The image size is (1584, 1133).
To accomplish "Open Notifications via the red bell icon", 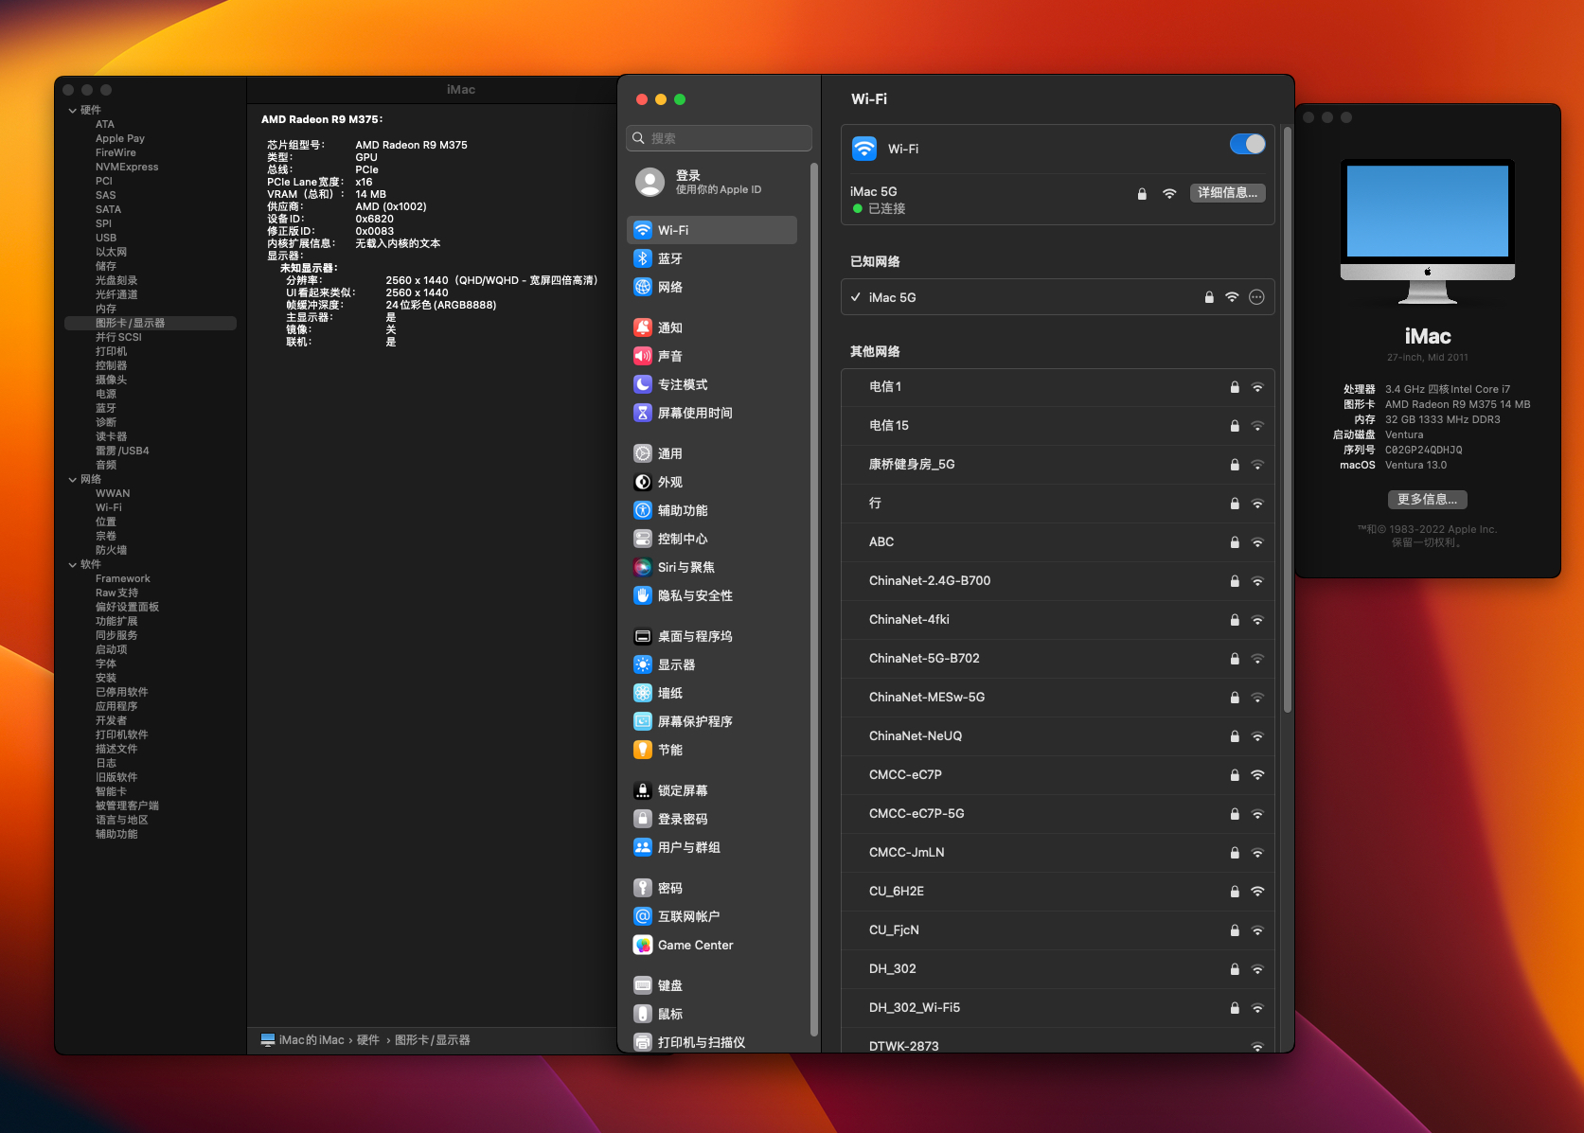I will tap(643, 328).
